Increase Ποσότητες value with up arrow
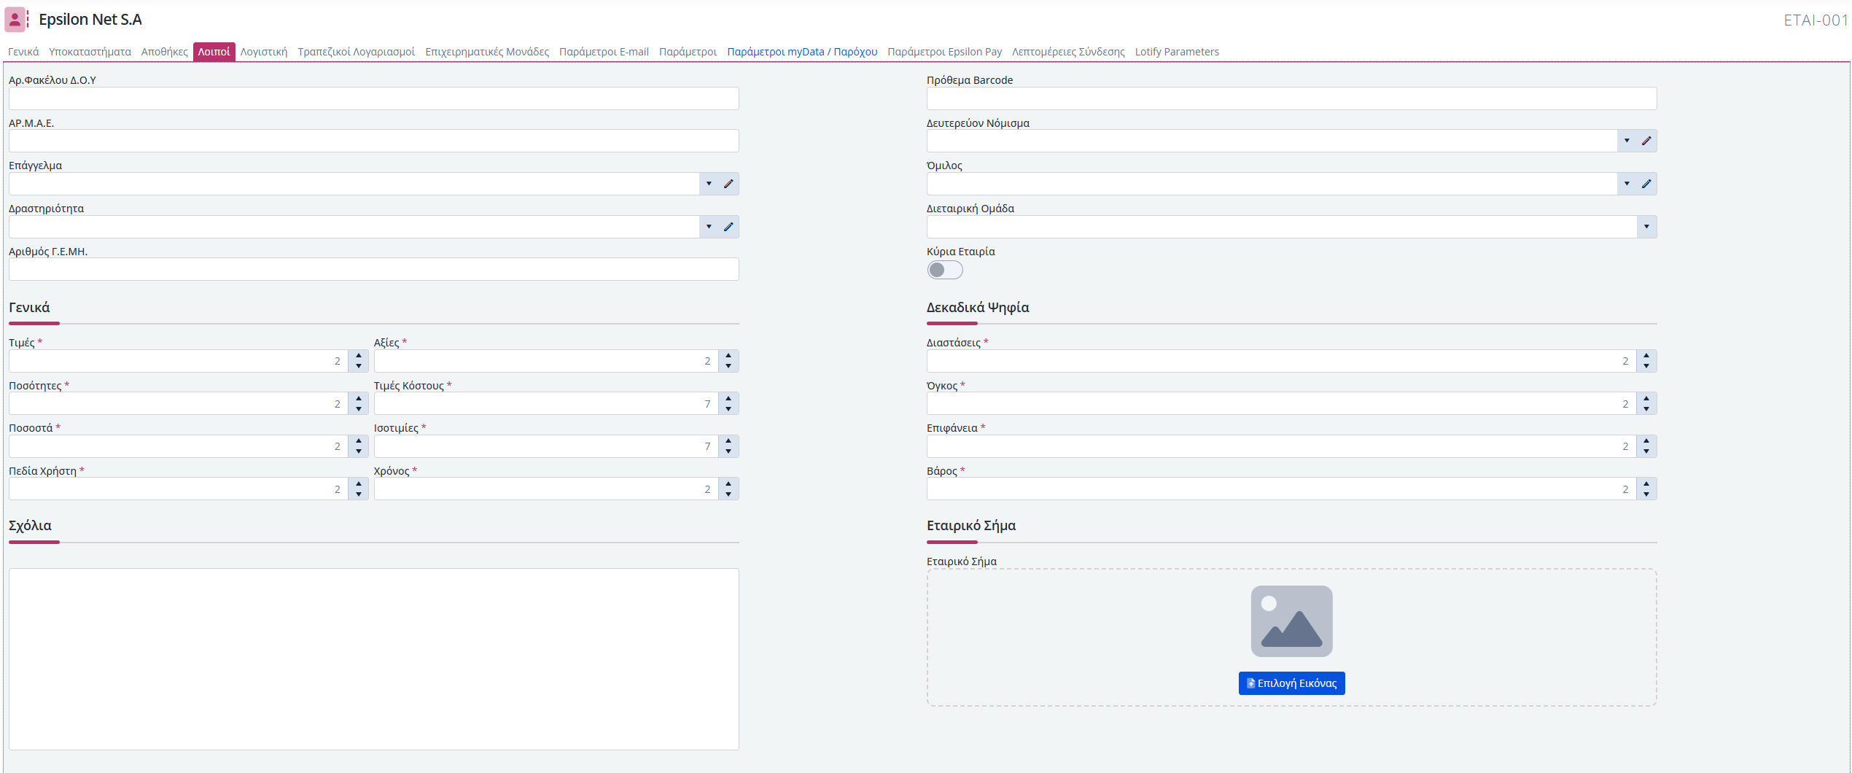Screen dimensions: 1852x773 [x=359, y=399]
